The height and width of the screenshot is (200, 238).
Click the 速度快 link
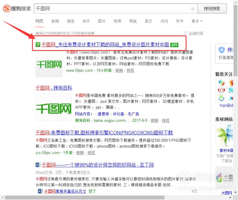[x=104, y=114]
